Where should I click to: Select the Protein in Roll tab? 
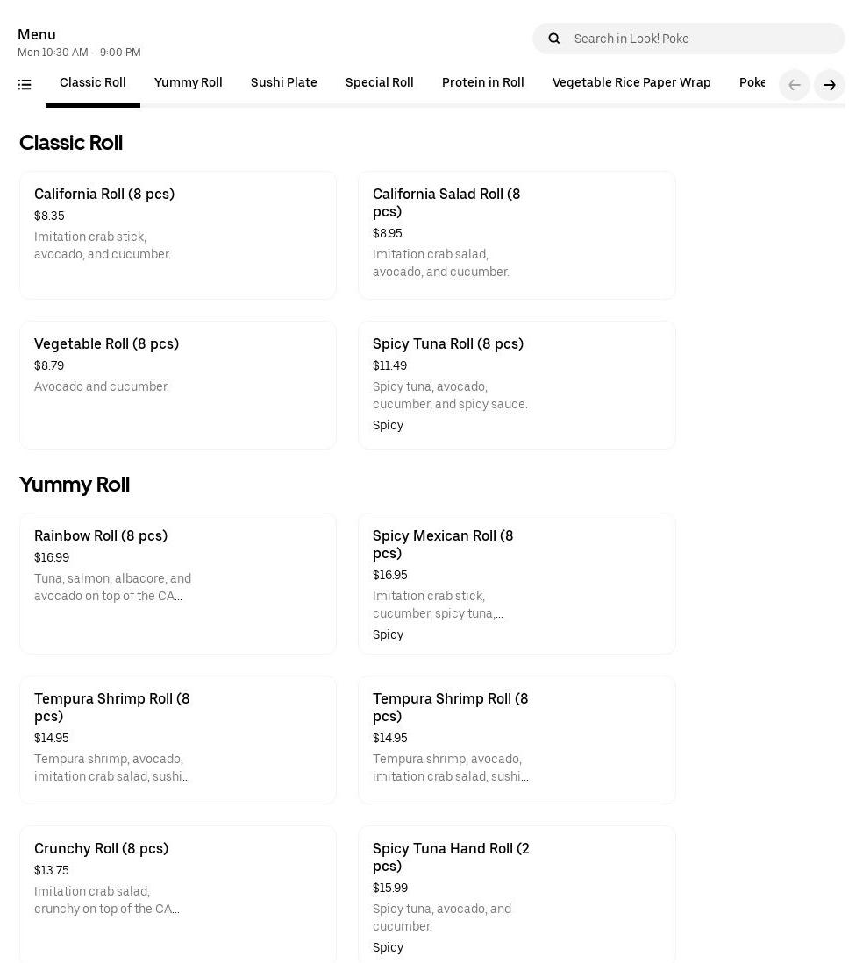(482, 83)
